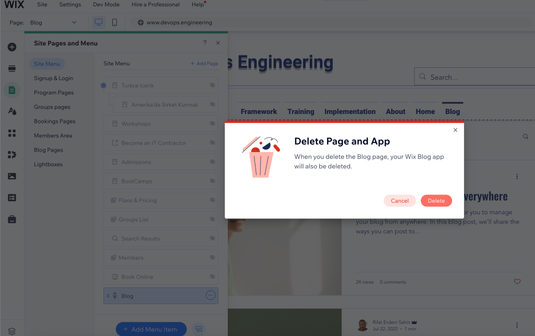The width and height of the screenshot is (535, 336).
Task: Select Program Pages section
Action: click(x=54, y=92)
